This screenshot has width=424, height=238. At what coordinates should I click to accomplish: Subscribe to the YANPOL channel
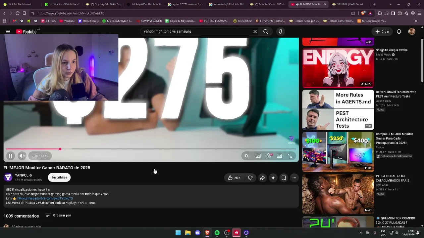(x=59, y=178)
